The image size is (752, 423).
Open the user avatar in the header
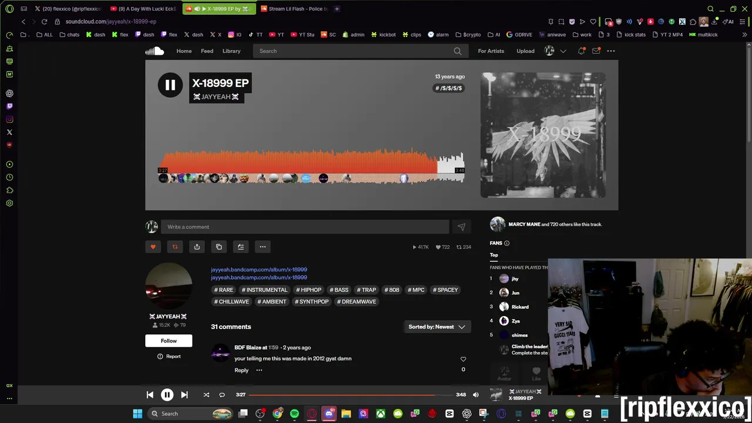tap(549, 51)
